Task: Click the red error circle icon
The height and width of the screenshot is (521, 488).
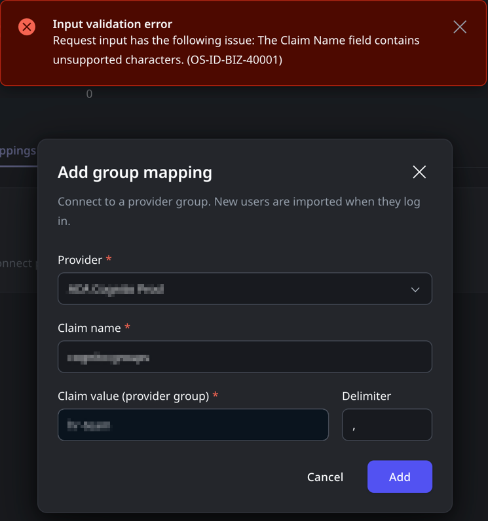Action: (27, 27)
